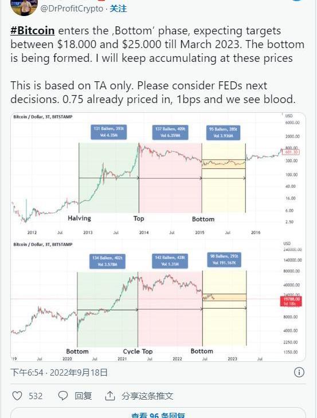Open the @DrProfitCrypto handle

72,9
